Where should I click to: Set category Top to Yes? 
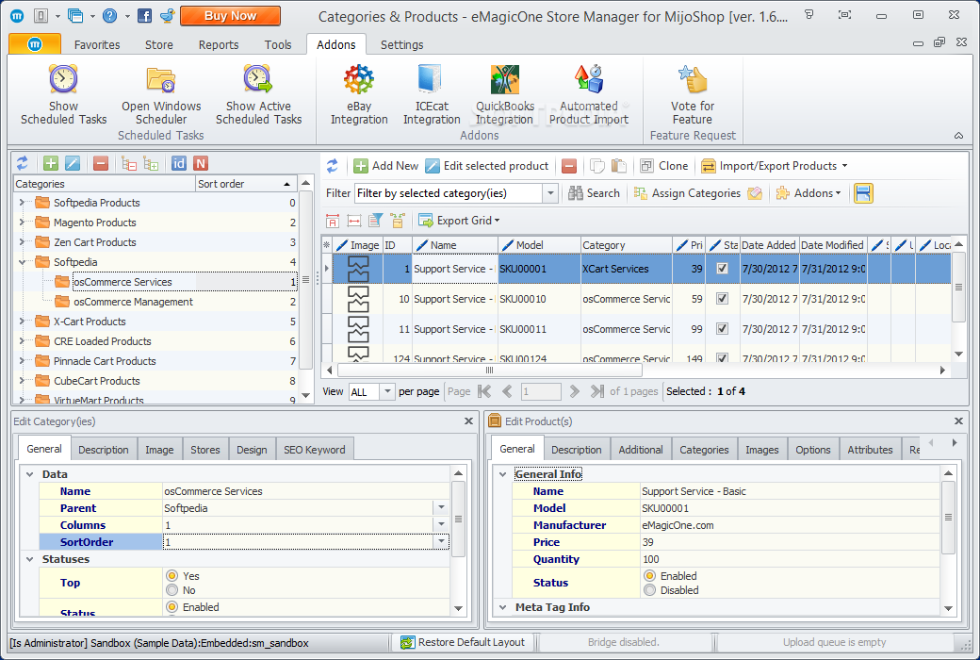tap(171, 575)
